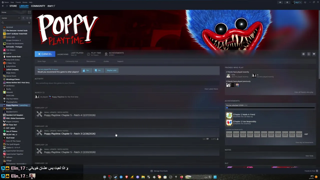The image size is (320, 180).
Task: Enter Big Picture mode icon
Action: click(305, 2)
